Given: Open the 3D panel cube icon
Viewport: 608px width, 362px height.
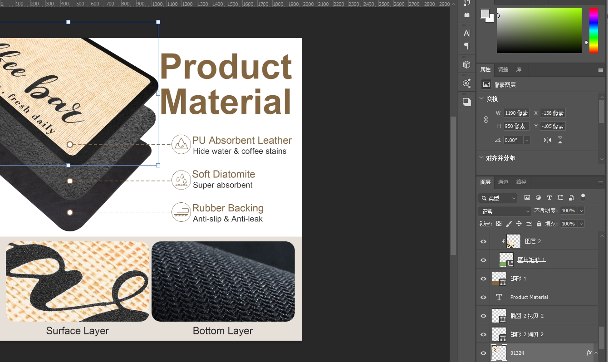Looking at the screenshot, I should tap(466, 65).
